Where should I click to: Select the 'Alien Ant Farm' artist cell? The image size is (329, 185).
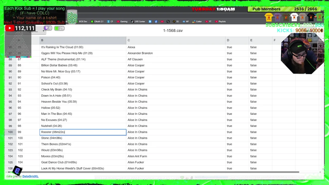[176, 156]
